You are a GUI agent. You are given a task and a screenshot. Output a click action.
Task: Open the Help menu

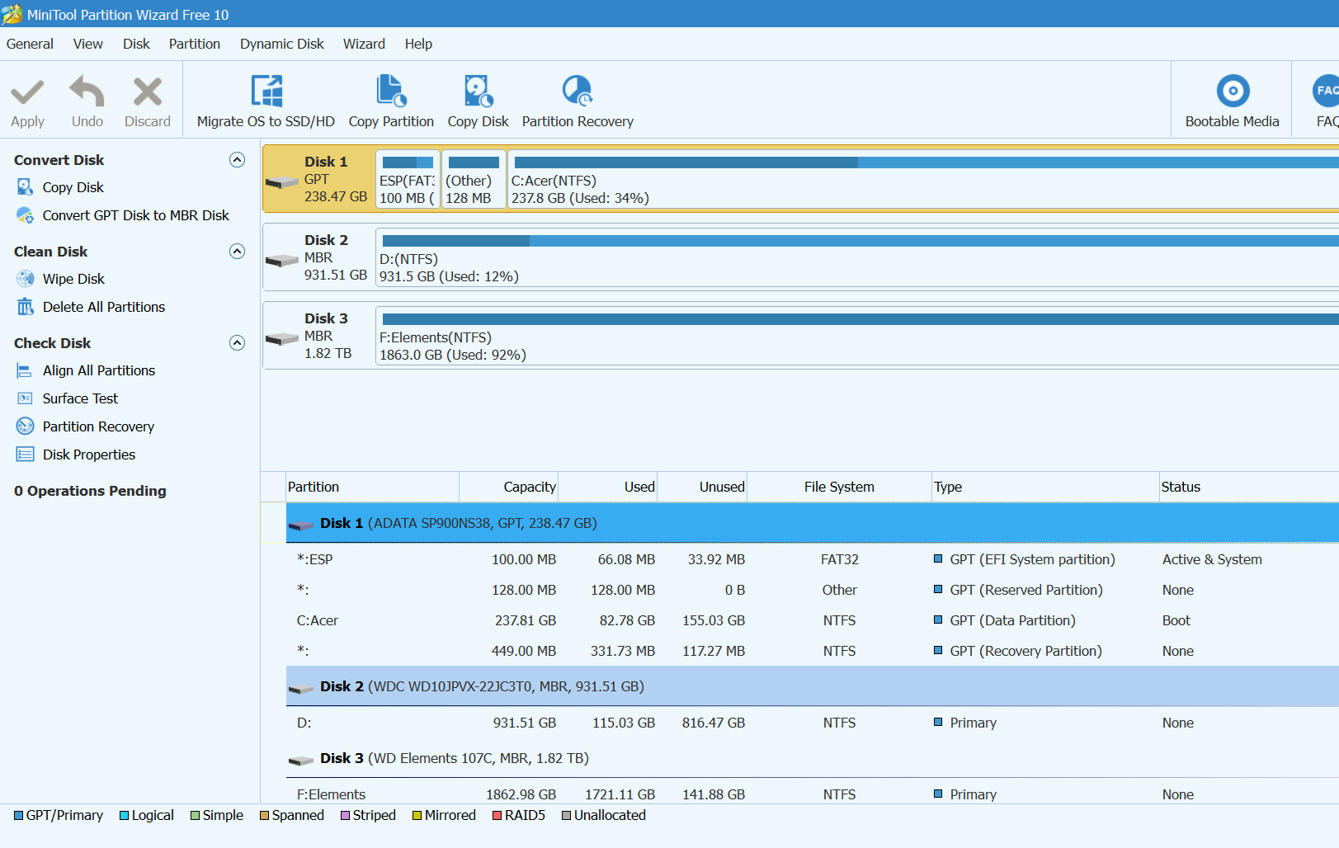click(x=418, y=44)
